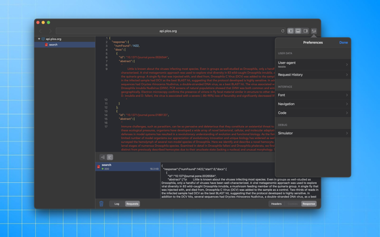Click the id 10.1371/journal.pone.0026564
The image size is (380, 237).
147,57
